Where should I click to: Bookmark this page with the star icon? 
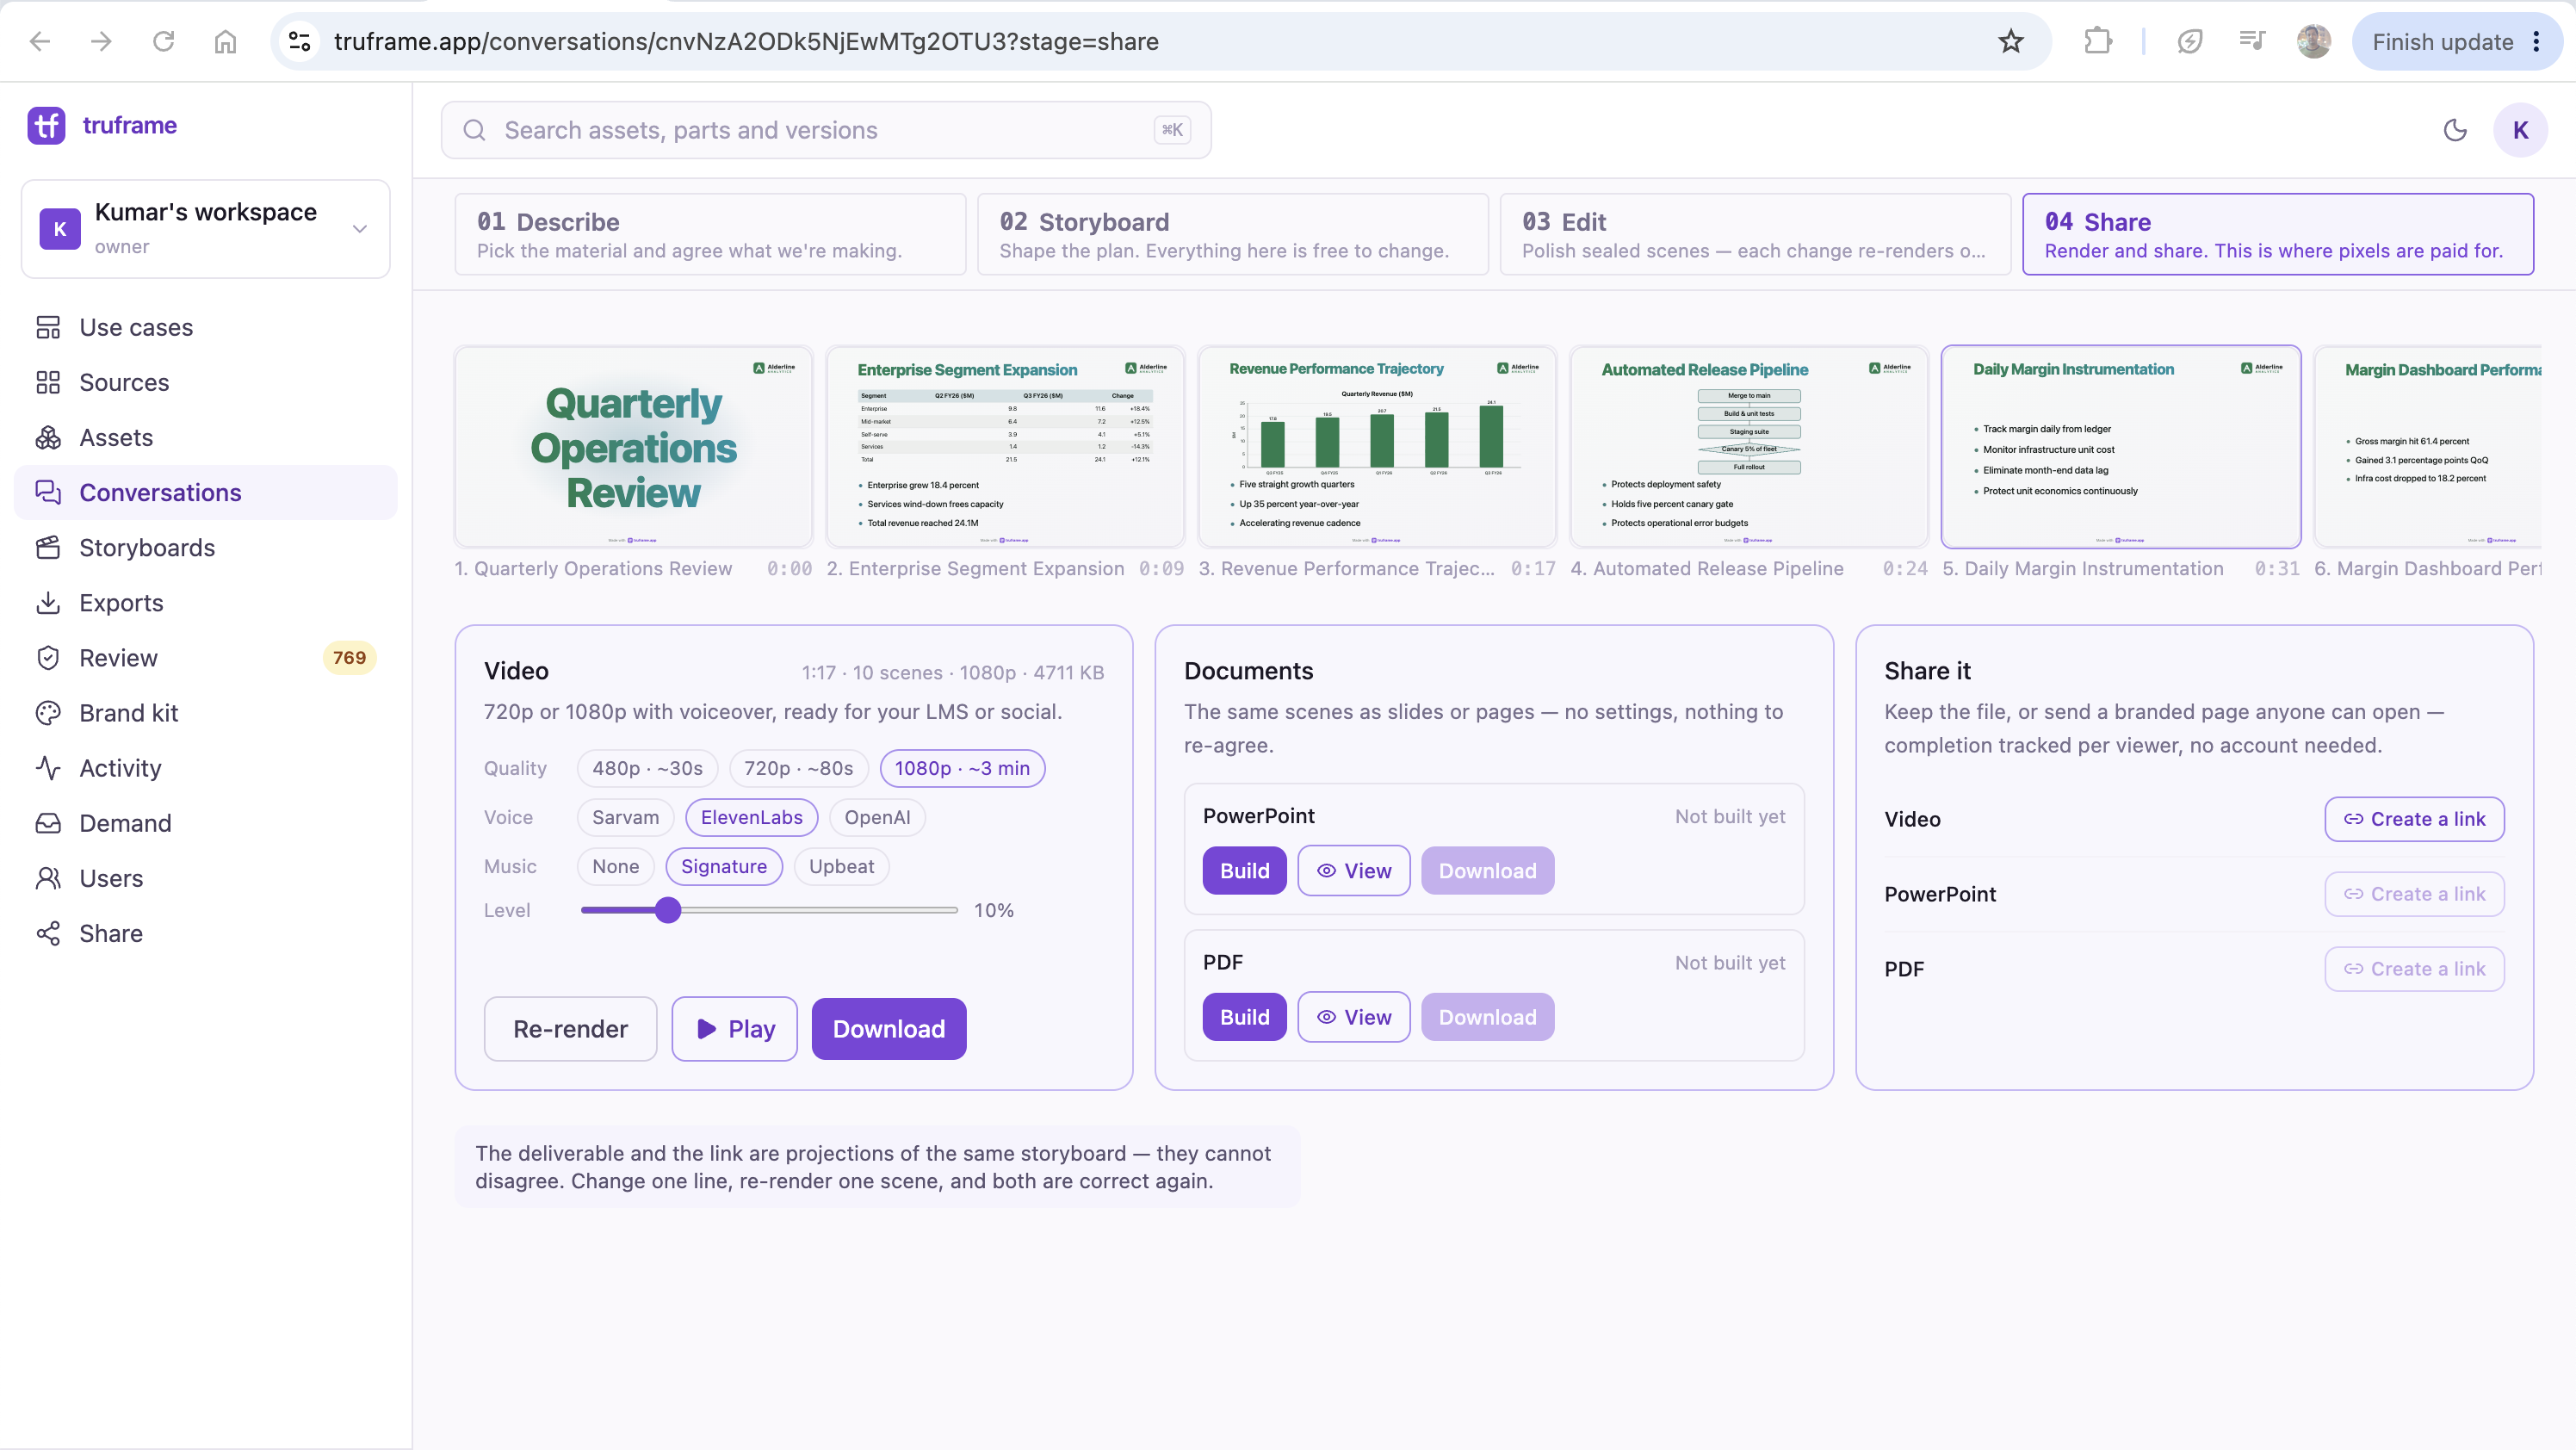tap(2011, 41)
